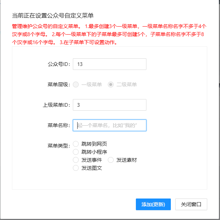
Task: Click the 关闭窗口 button
Action: 191,204
